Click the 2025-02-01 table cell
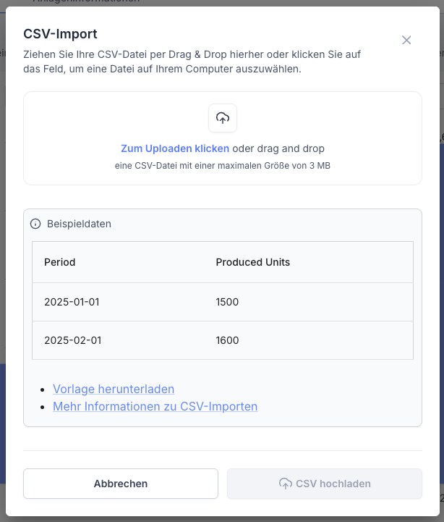The height and width of the screenshot is (522, 444). 72,340
